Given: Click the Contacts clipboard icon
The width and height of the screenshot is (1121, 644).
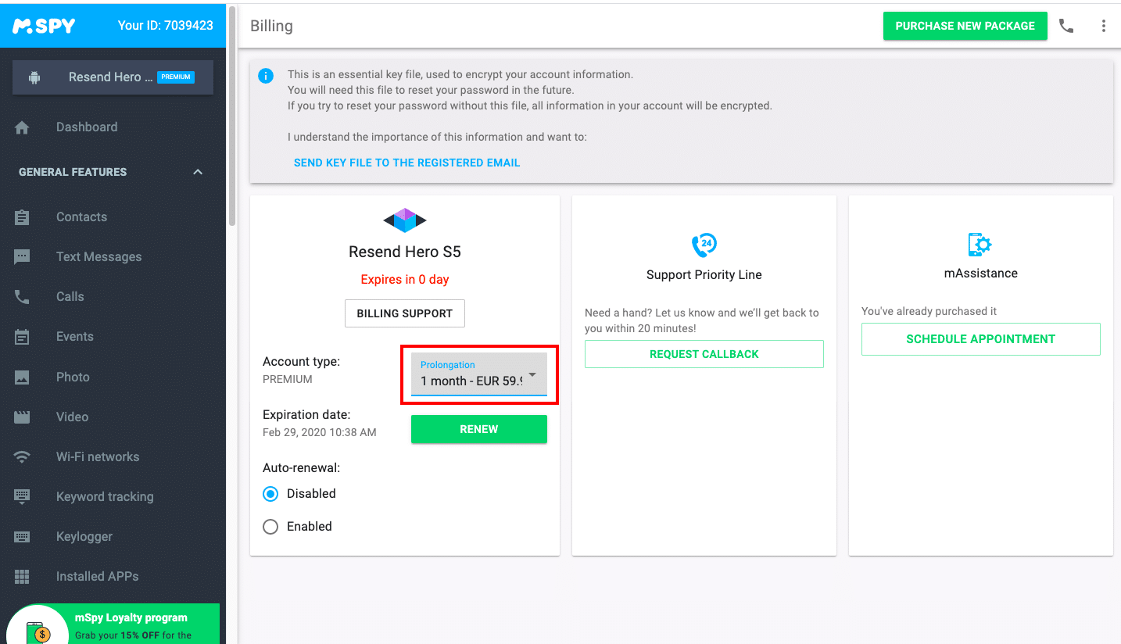Looking at the screenshot, I should tap(22, 217).
